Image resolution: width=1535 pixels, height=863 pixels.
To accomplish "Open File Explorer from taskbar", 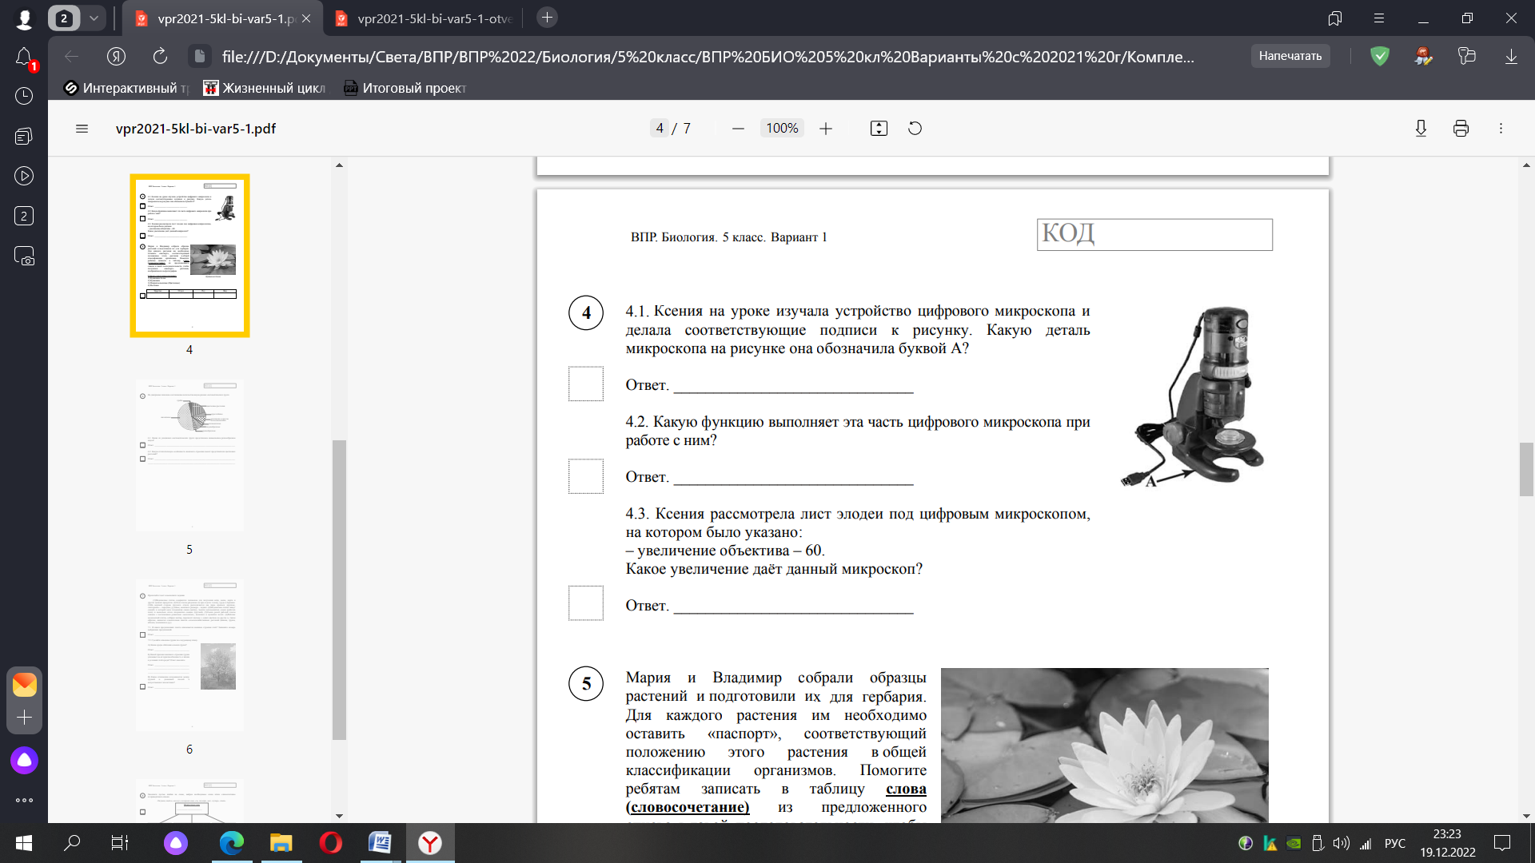I will (x=281, y=843).
